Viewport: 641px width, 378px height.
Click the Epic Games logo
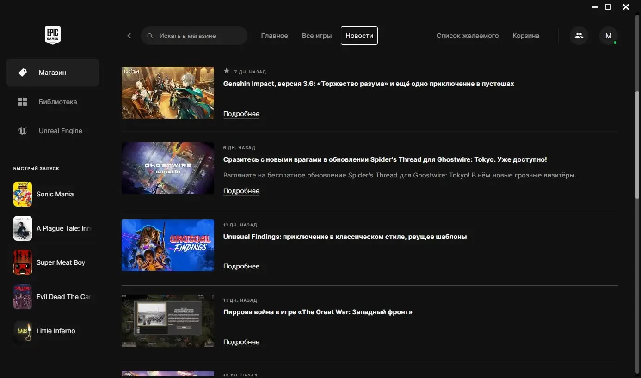[53, 36]
